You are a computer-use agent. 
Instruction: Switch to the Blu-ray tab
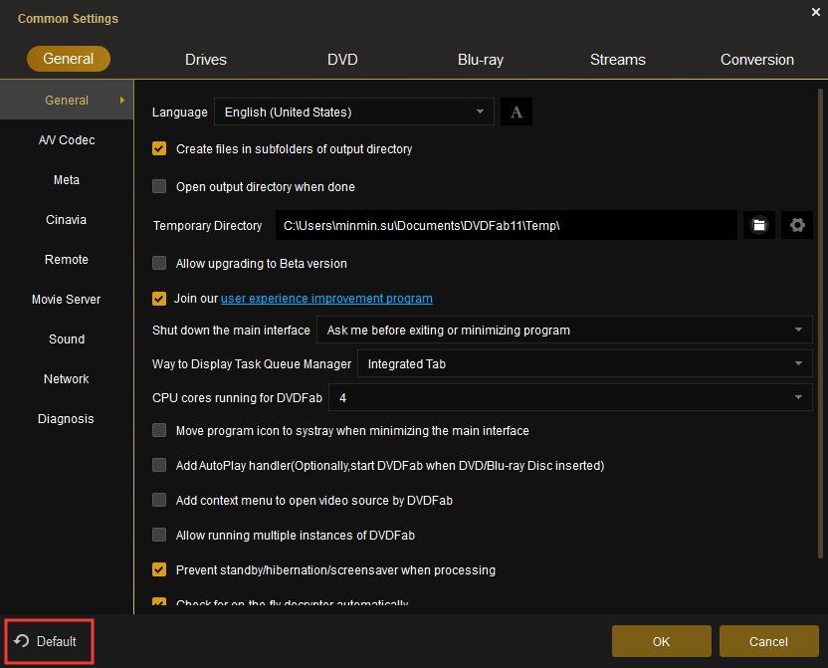[x=481, y=60]
